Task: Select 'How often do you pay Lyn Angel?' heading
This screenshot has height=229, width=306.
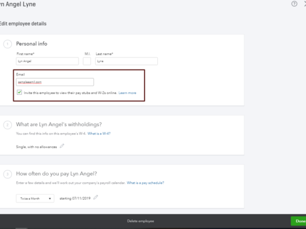Action: (56, 174)
